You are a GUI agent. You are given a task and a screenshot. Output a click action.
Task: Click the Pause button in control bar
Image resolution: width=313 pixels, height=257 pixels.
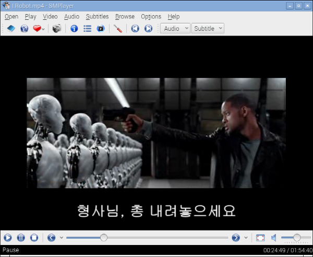click(21, 238)
